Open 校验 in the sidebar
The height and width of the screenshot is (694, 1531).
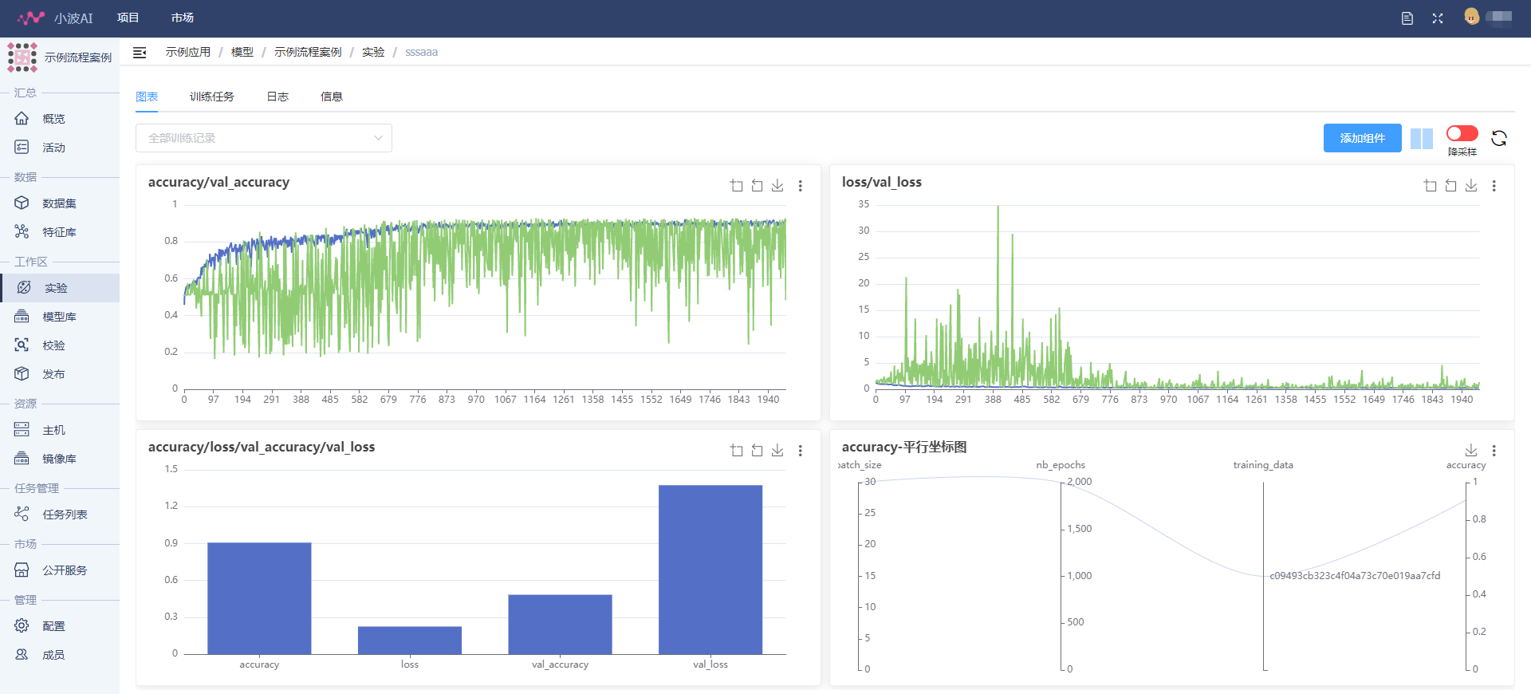pyautogui.click(x=60, y=345)
